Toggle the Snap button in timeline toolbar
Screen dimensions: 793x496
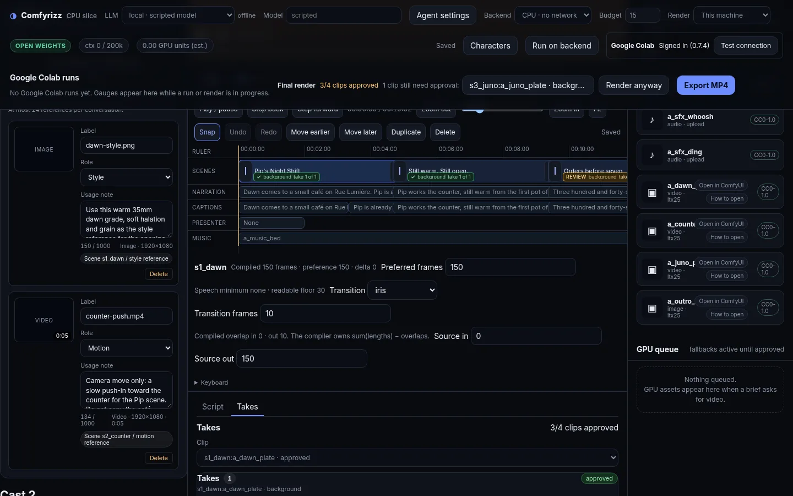(207, 132)
